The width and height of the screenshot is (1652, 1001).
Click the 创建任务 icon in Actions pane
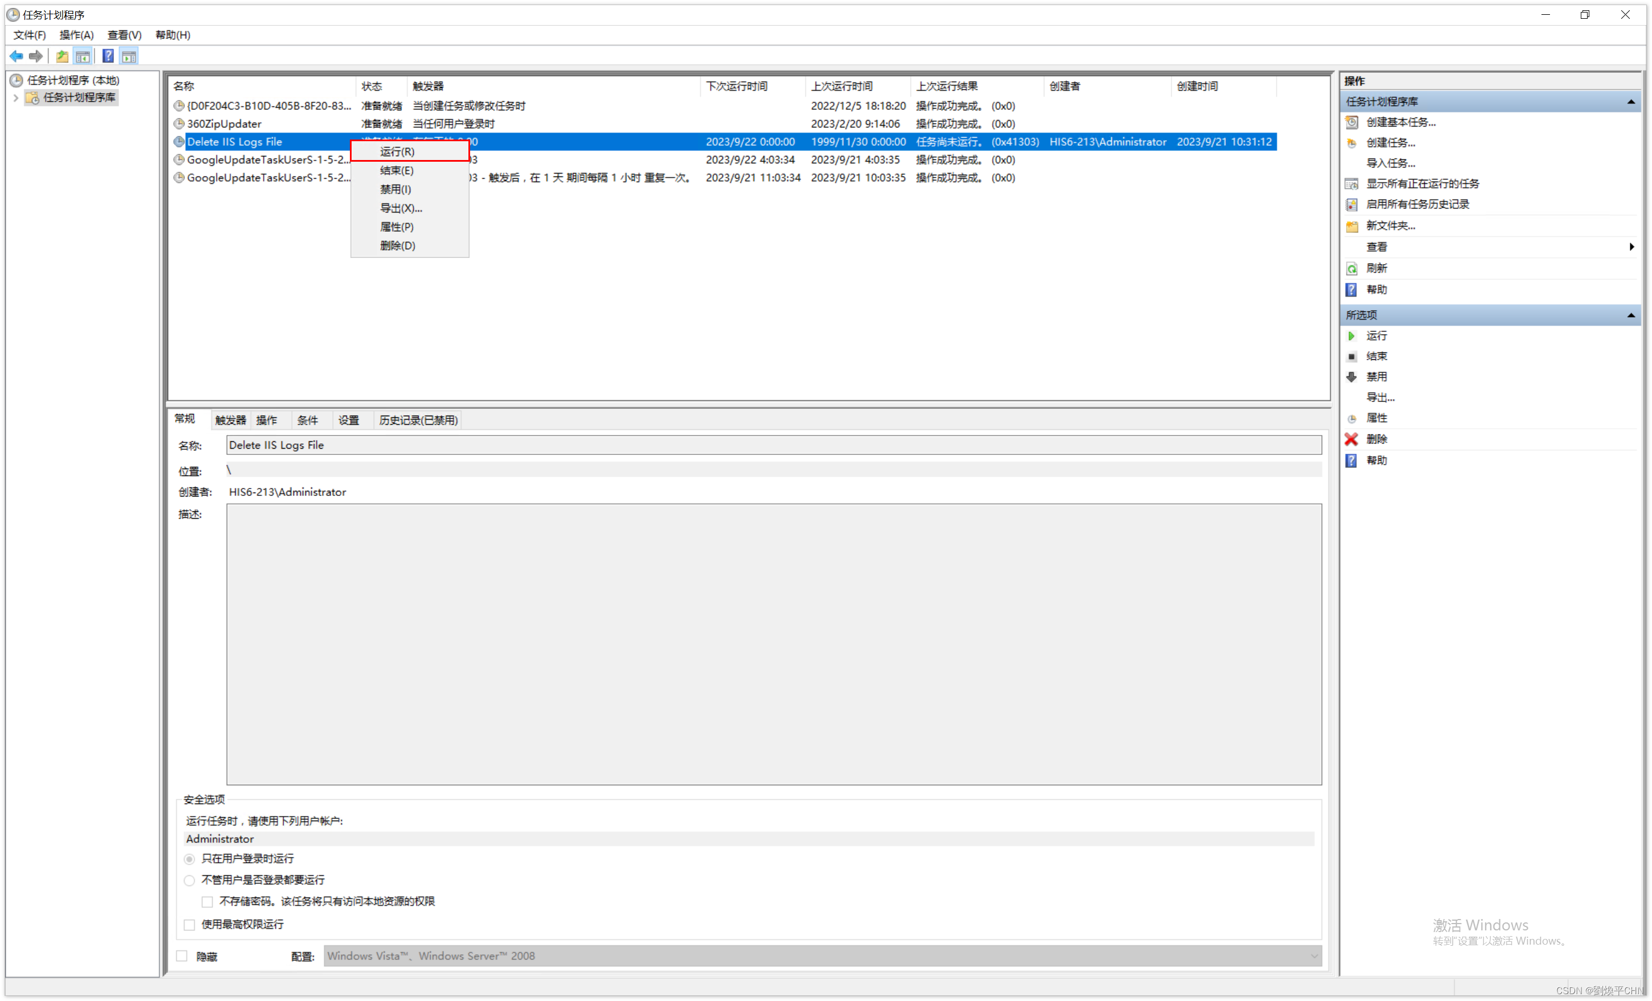point(1352,143)
